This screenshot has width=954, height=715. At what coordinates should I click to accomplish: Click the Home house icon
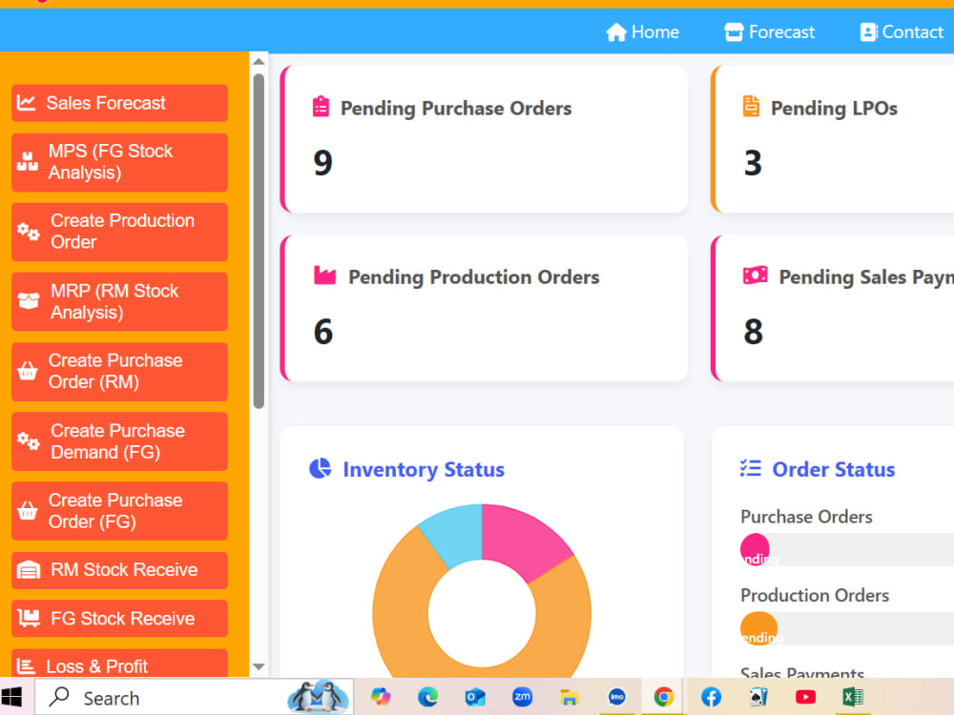615,32
